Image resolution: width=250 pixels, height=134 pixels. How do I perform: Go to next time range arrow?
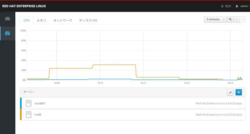pyautogui.click(x=242, y=19)
